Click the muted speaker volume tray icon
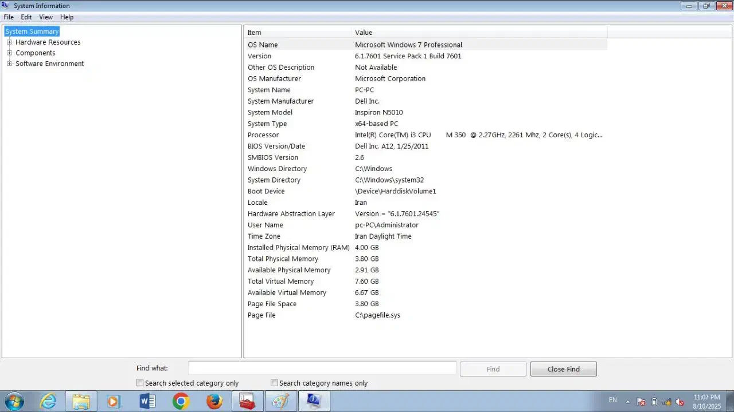Image resolution: width=734 pixels, height=412 pixels. click(680, 402)
